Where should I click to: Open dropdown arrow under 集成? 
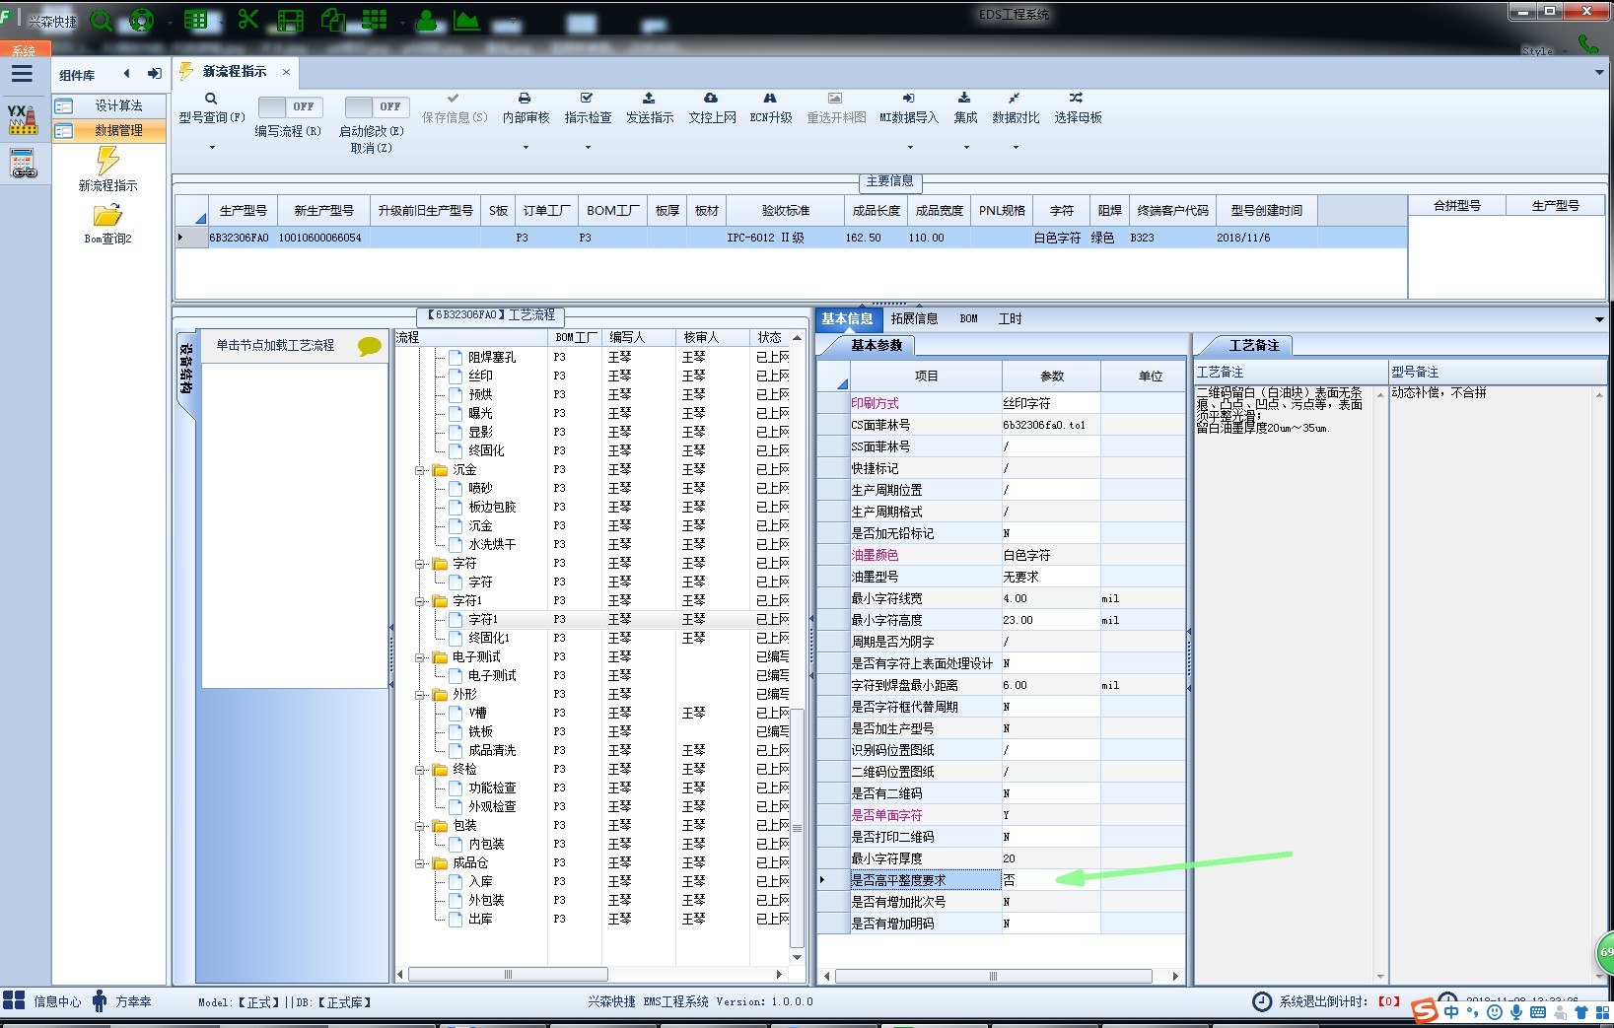point(966,148)
